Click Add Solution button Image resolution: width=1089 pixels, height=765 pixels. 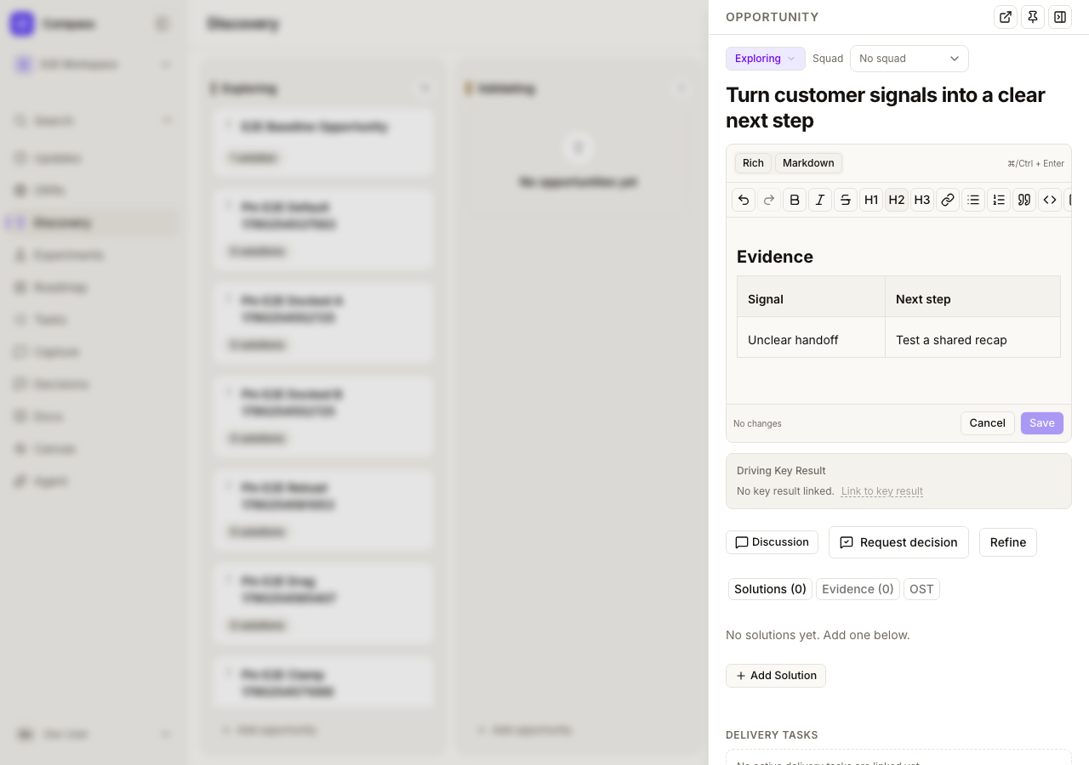point(776,676)
